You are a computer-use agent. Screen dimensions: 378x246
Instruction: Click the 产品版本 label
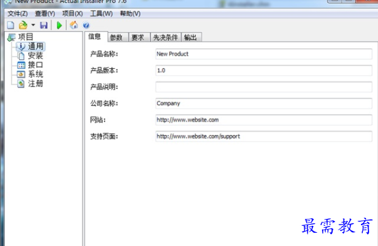[x=104, y=71]
